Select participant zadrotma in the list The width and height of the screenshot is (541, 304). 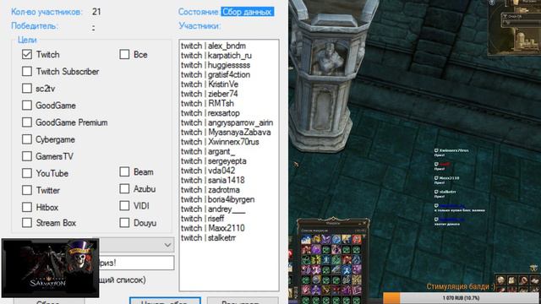tap(210, 190)
